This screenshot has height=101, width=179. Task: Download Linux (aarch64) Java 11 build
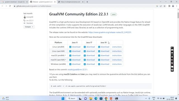pyautogui.click(x=75, y=51)
